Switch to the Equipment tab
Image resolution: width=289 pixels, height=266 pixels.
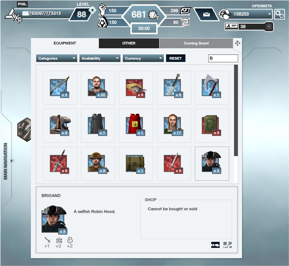65,43
